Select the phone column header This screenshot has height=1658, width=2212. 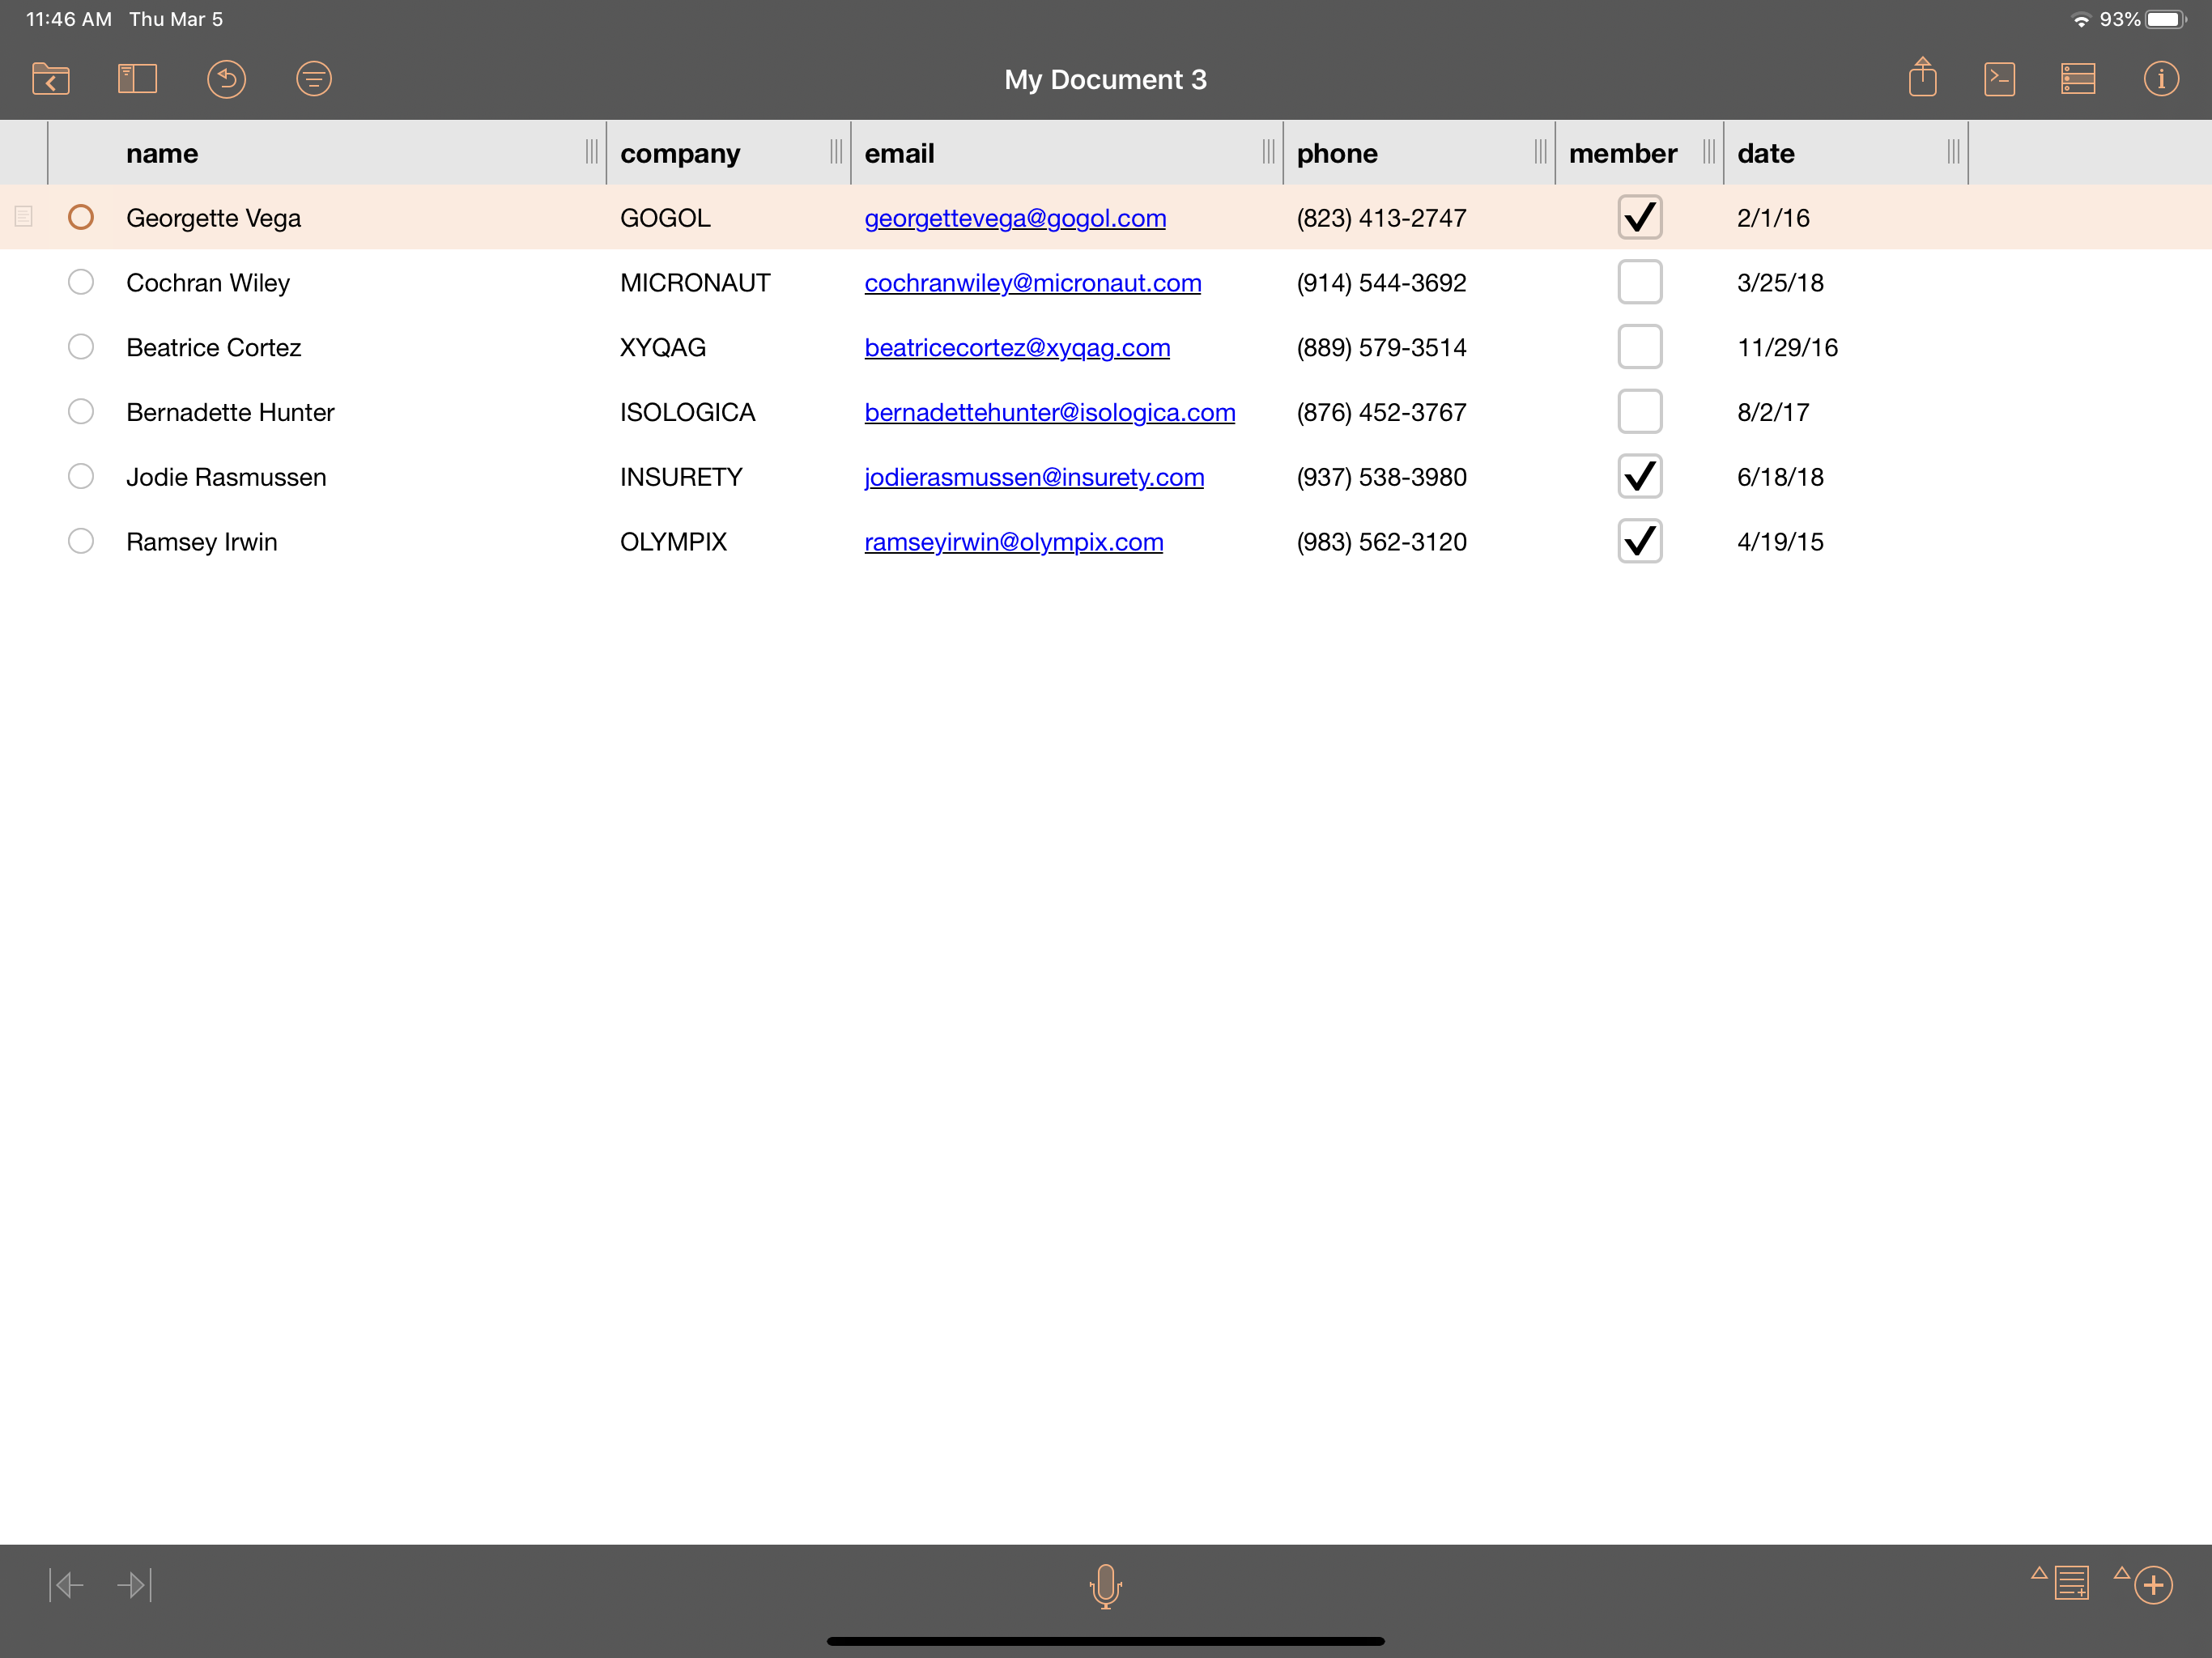(x=1336, y=153)
